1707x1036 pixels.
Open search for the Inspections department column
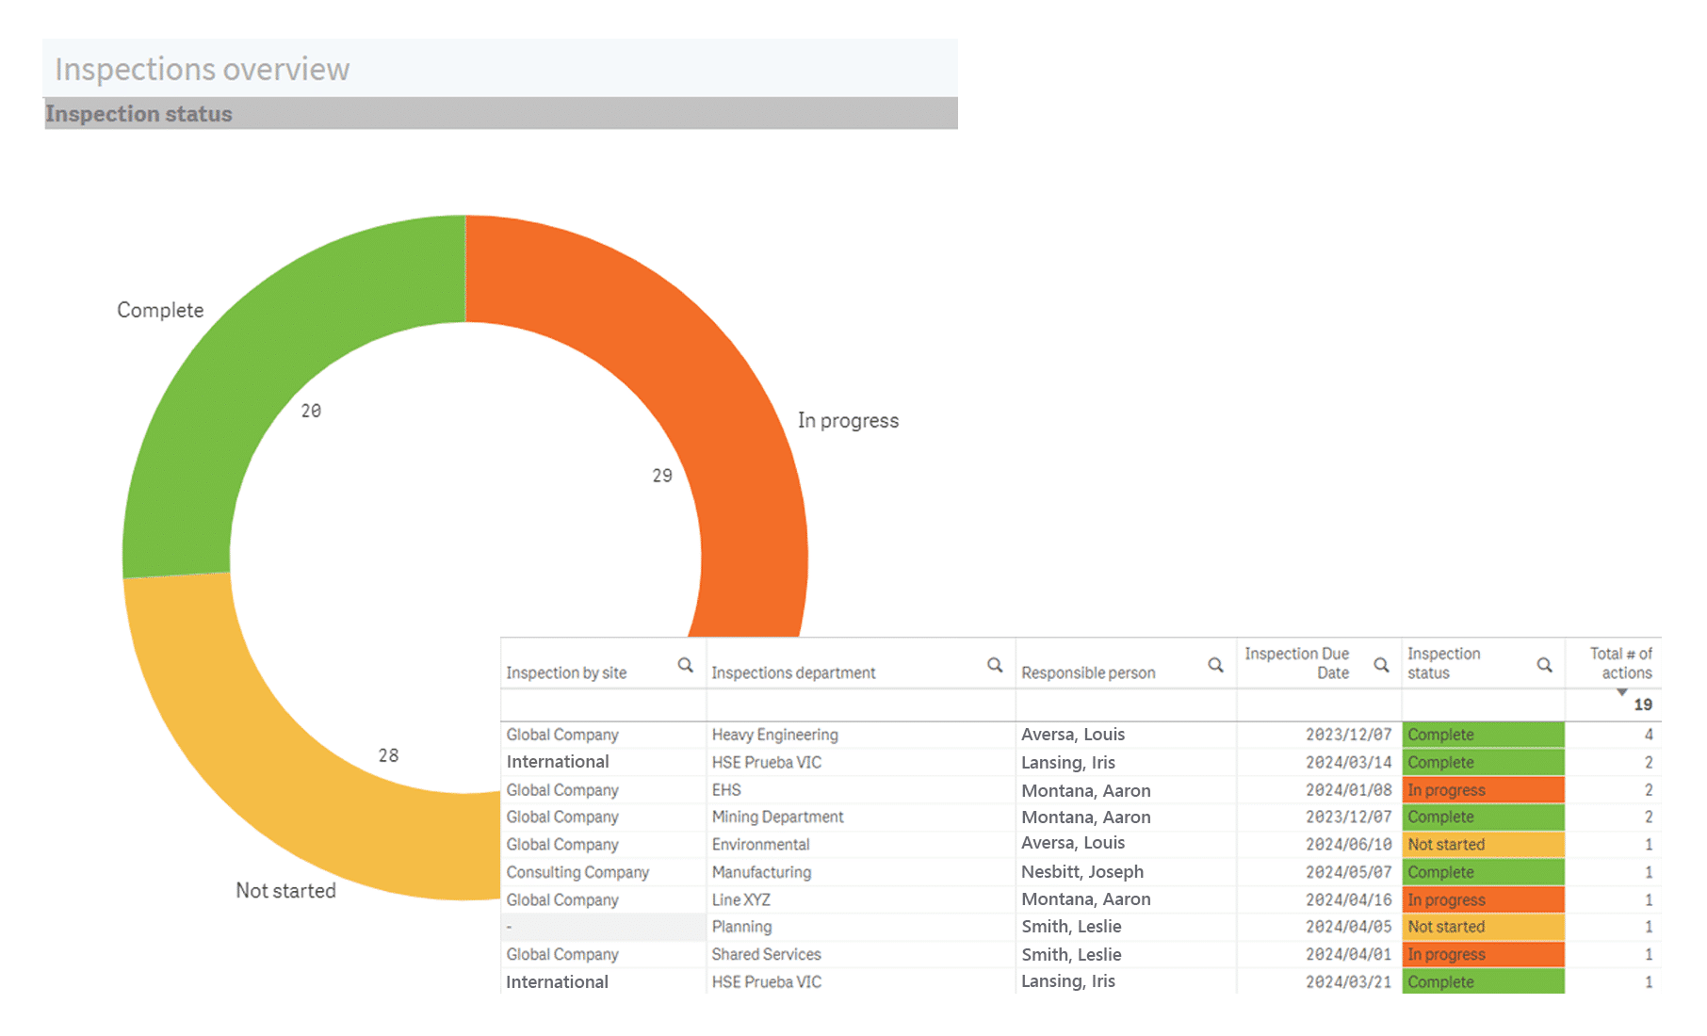point(996,664)
